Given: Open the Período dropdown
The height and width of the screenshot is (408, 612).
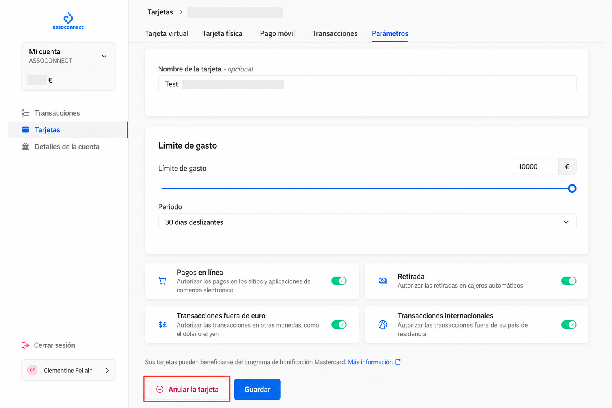Looking at the screenshot, I should [367, 222].
